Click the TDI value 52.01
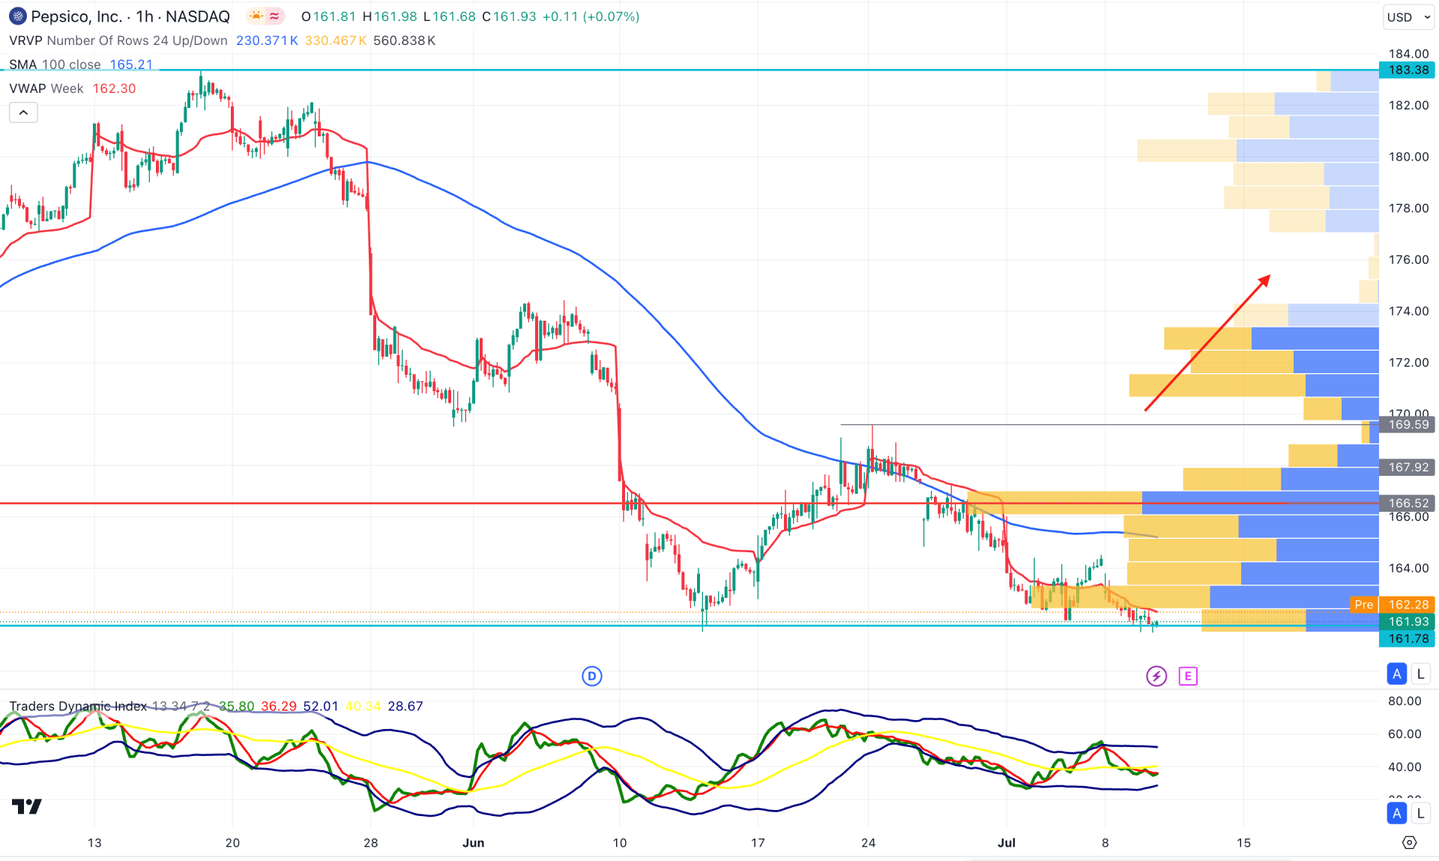The width and height of the screenshot is (1439, 861). click(x=321, y=706)
